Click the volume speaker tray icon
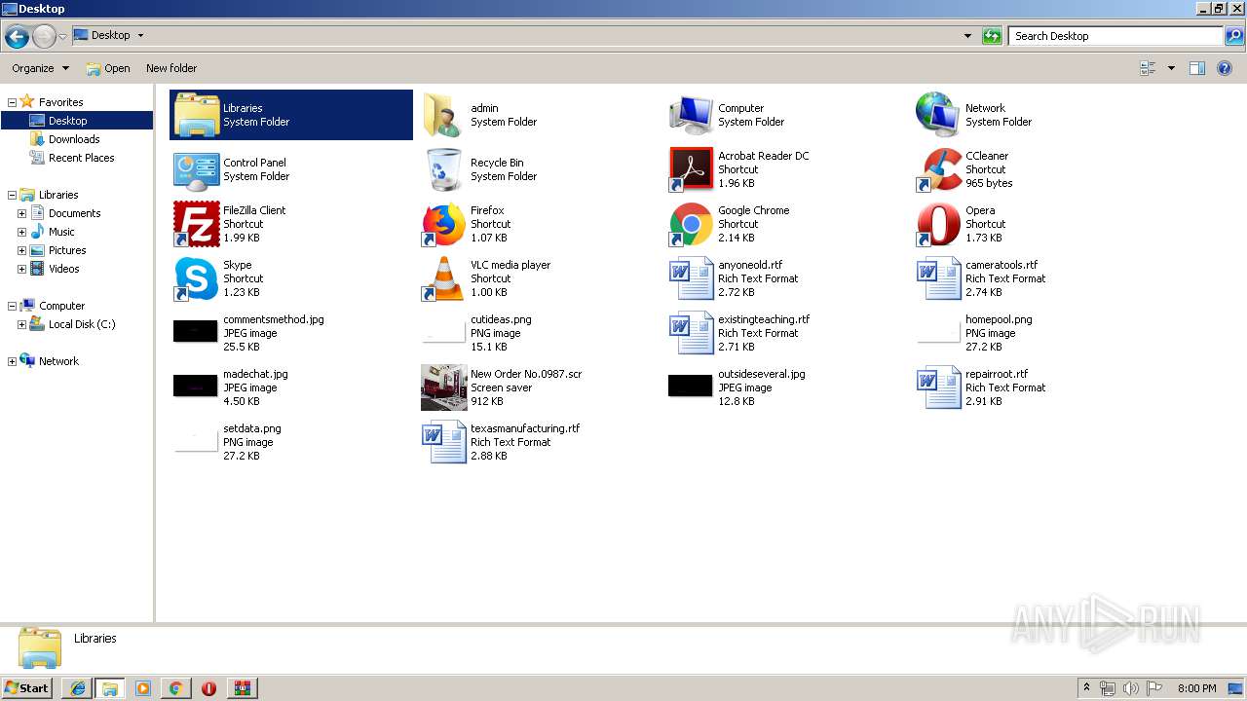The height and width of the screenshot is (701, 1247). (x=1131, y=688)
